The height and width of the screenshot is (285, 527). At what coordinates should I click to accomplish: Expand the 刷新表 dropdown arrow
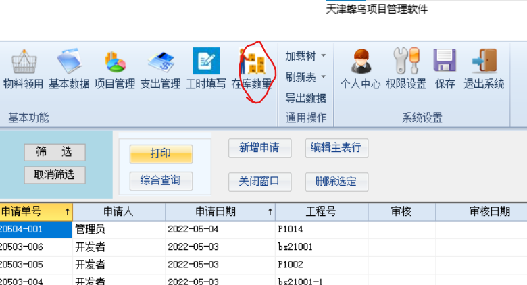pyautogui.click(x=324, y=76)
